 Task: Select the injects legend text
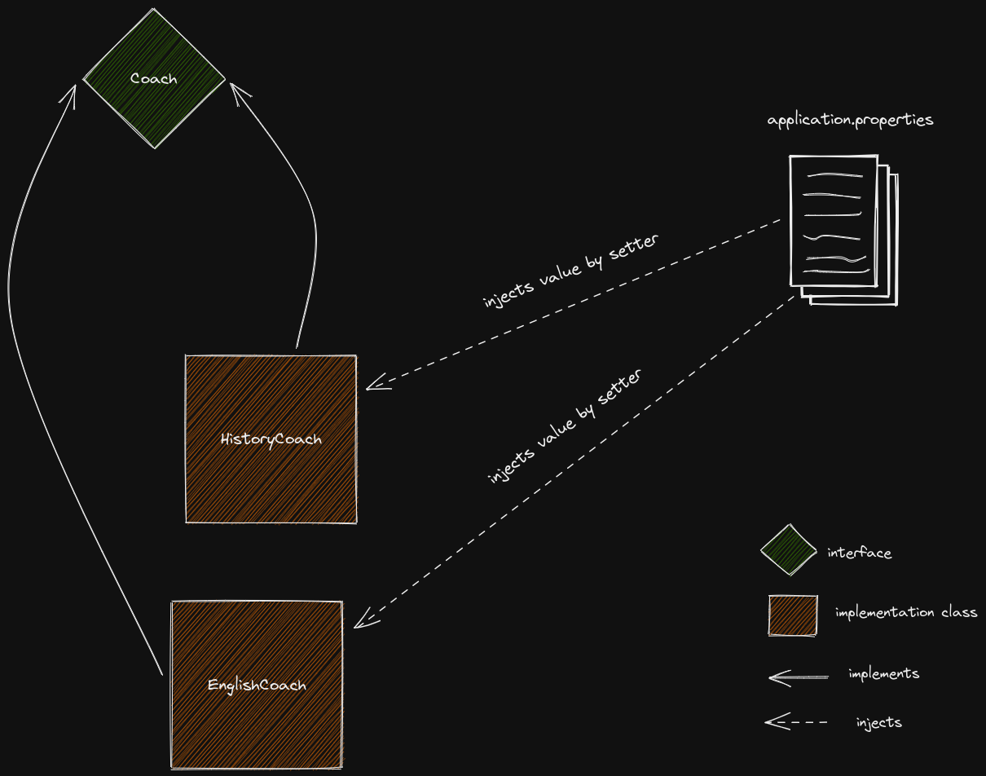coord(878,721)
